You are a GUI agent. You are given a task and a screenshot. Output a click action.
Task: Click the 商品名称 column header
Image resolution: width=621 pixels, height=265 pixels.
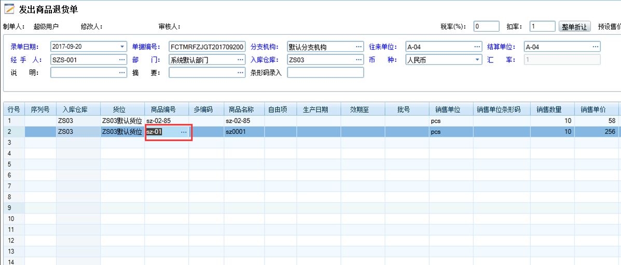click(x=244, y=110)
